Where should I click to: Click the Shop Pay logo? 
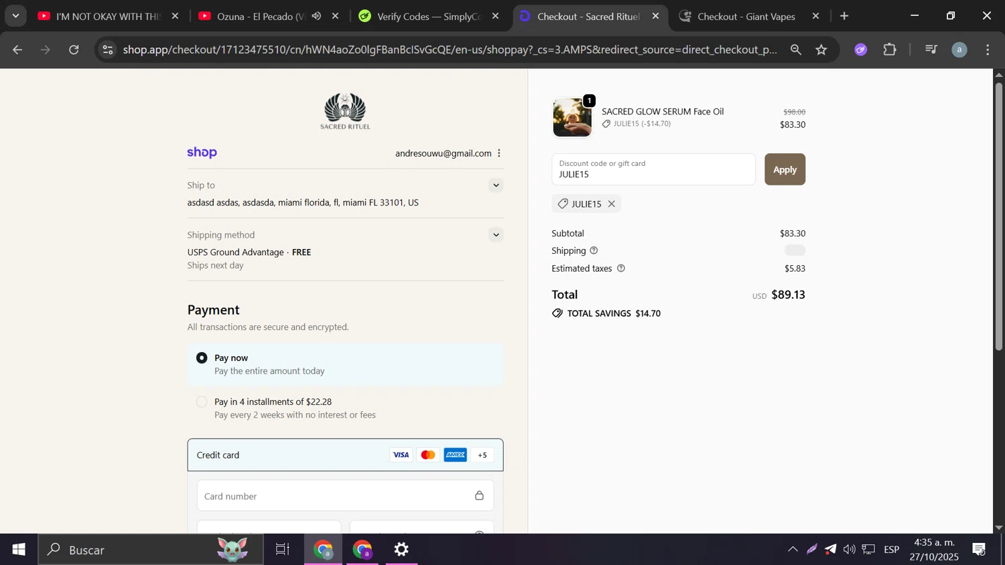pyautogui.click(x=202, y=153)
